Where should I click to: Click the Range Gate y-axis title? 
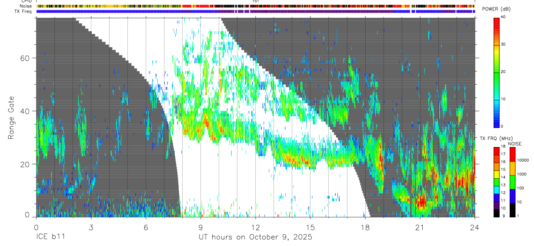(11, 118)
